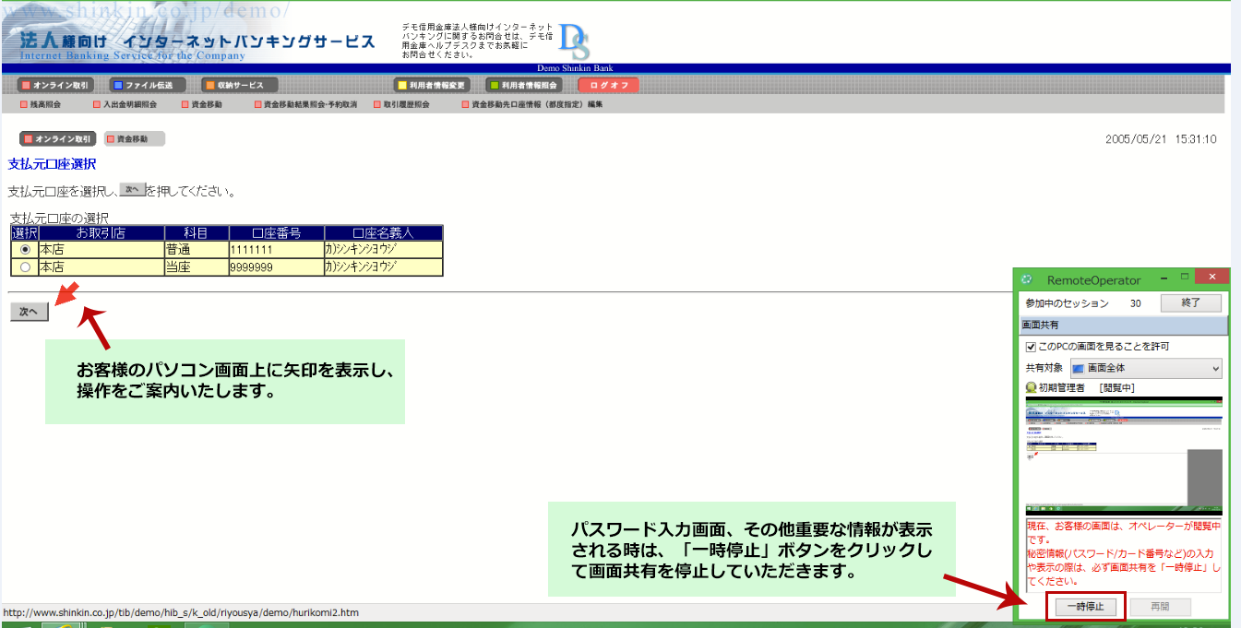Click the 収納サービス menu button
1241x628 pixels.
(239, 85)
